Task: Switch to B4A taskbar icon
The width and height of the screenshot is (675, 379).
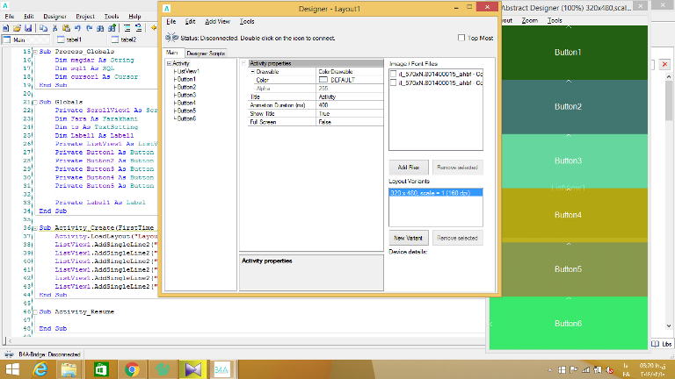Action: [222, 369]
